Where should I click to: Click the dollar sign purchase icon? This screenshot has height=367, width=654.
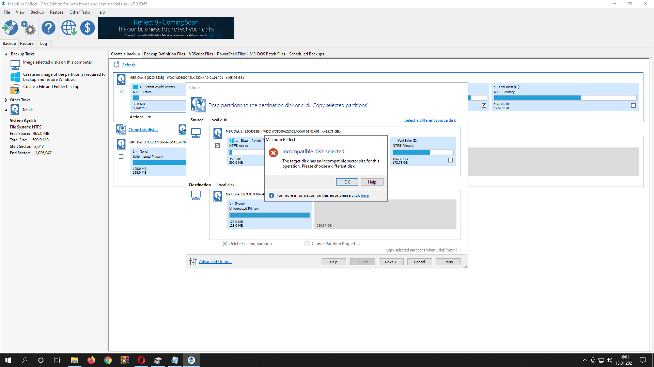point(88,28)
